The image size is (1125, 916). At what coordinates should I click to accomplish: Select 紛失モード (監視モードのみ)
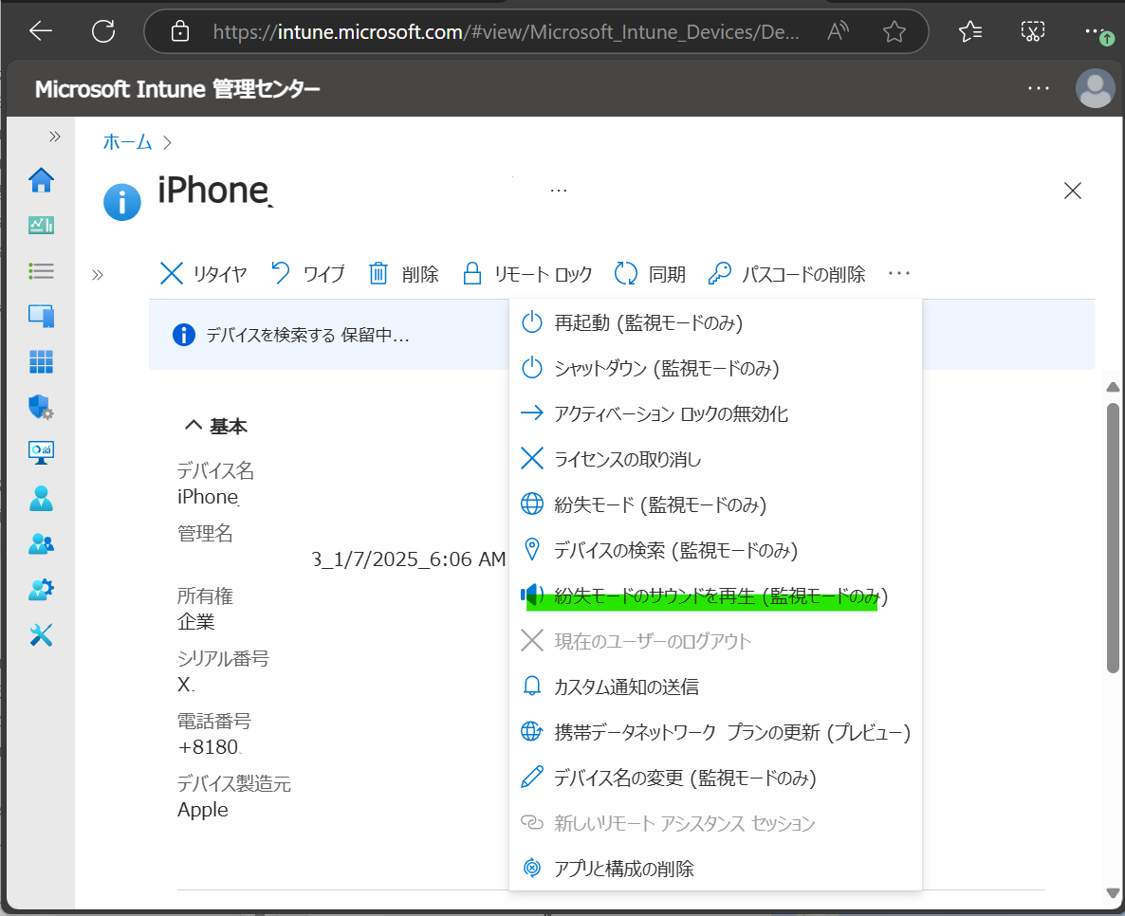tap(715, 505)
